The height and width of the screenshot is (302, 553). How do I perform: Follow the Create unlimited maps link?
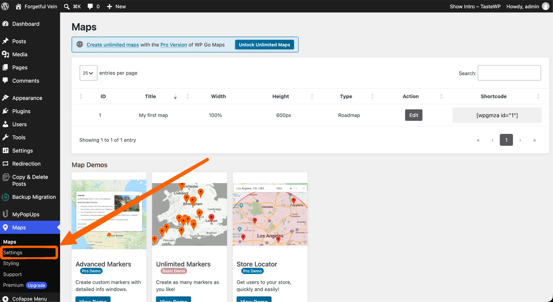coord(113,45)
